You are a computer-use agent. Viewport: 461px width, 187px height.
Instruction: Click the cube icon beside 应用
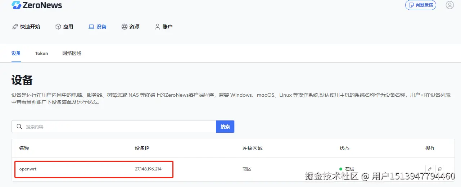[58, 27]
